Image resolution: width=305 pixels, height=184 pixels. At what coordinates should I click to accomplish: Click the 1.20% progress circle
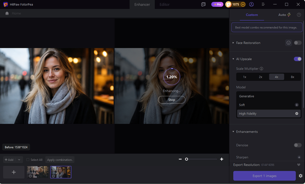pos(171,77)
